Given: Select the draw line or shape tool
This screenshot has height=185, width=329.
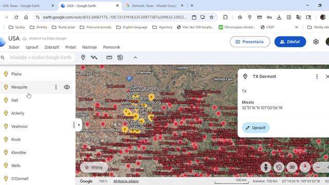Looking at the screenshot, I should (x=94, y=58).
